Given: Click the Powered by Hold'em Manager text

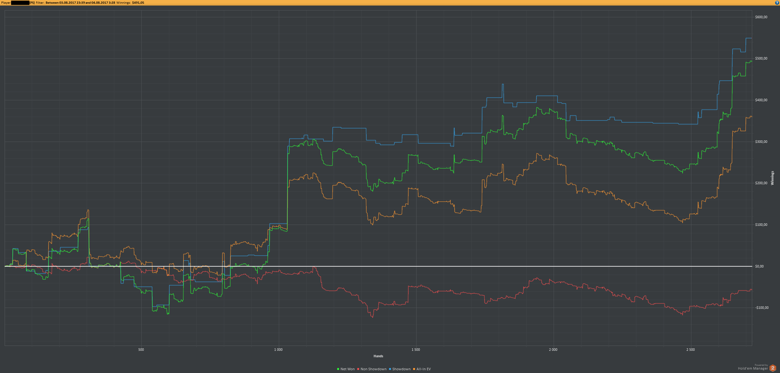Looking at the screenshot, I should click(753, 367).
